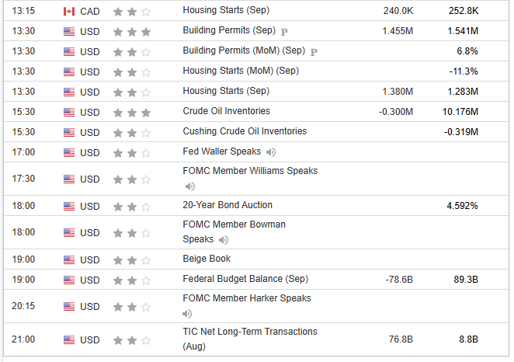This screenshot has height=362, width=514.
Task: Open Cushing Crude Oil Inventories details
Action: point(245,131)
